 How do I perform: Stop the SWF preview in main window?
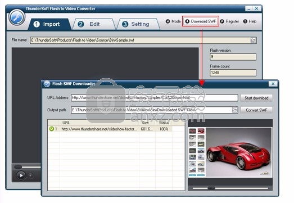30,175
